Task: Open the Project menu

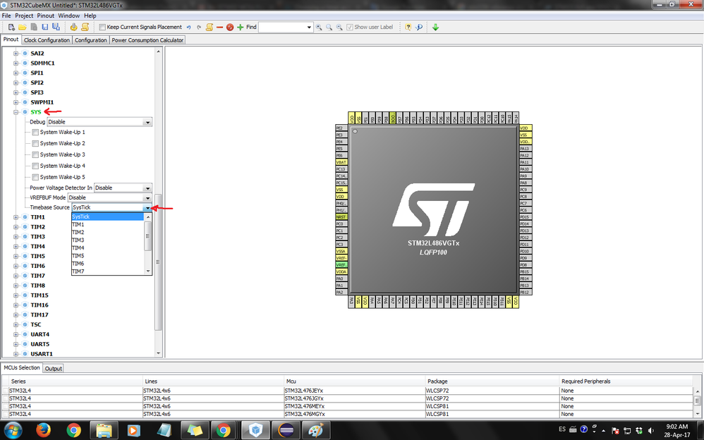Action: [x=24, y=16]
